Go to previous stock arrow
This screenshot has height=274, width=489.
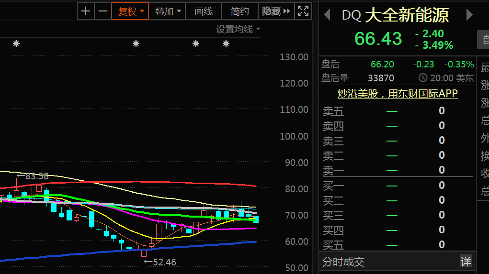point(327,15)
